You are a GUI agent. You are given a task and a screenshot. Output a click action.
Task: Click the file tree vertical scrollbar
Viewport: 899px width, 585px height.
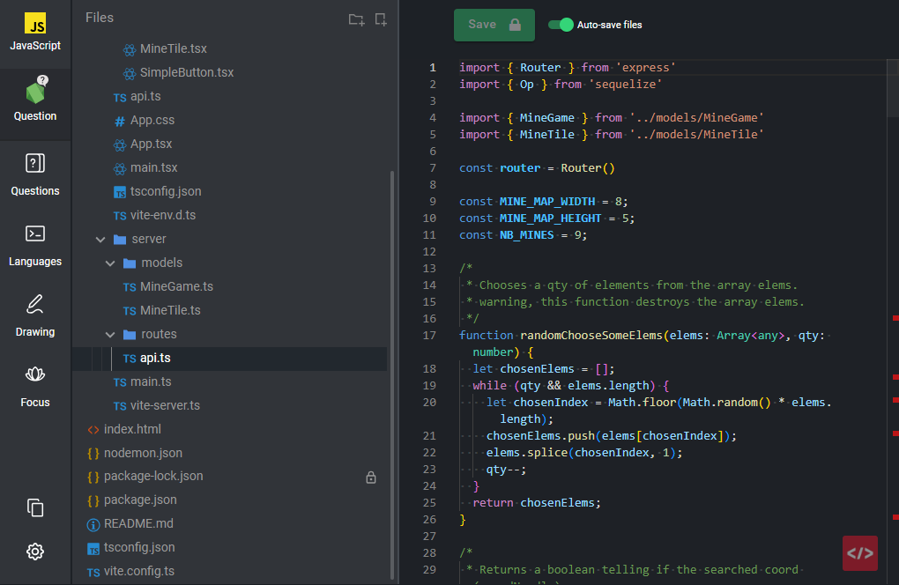click(392, 370)
